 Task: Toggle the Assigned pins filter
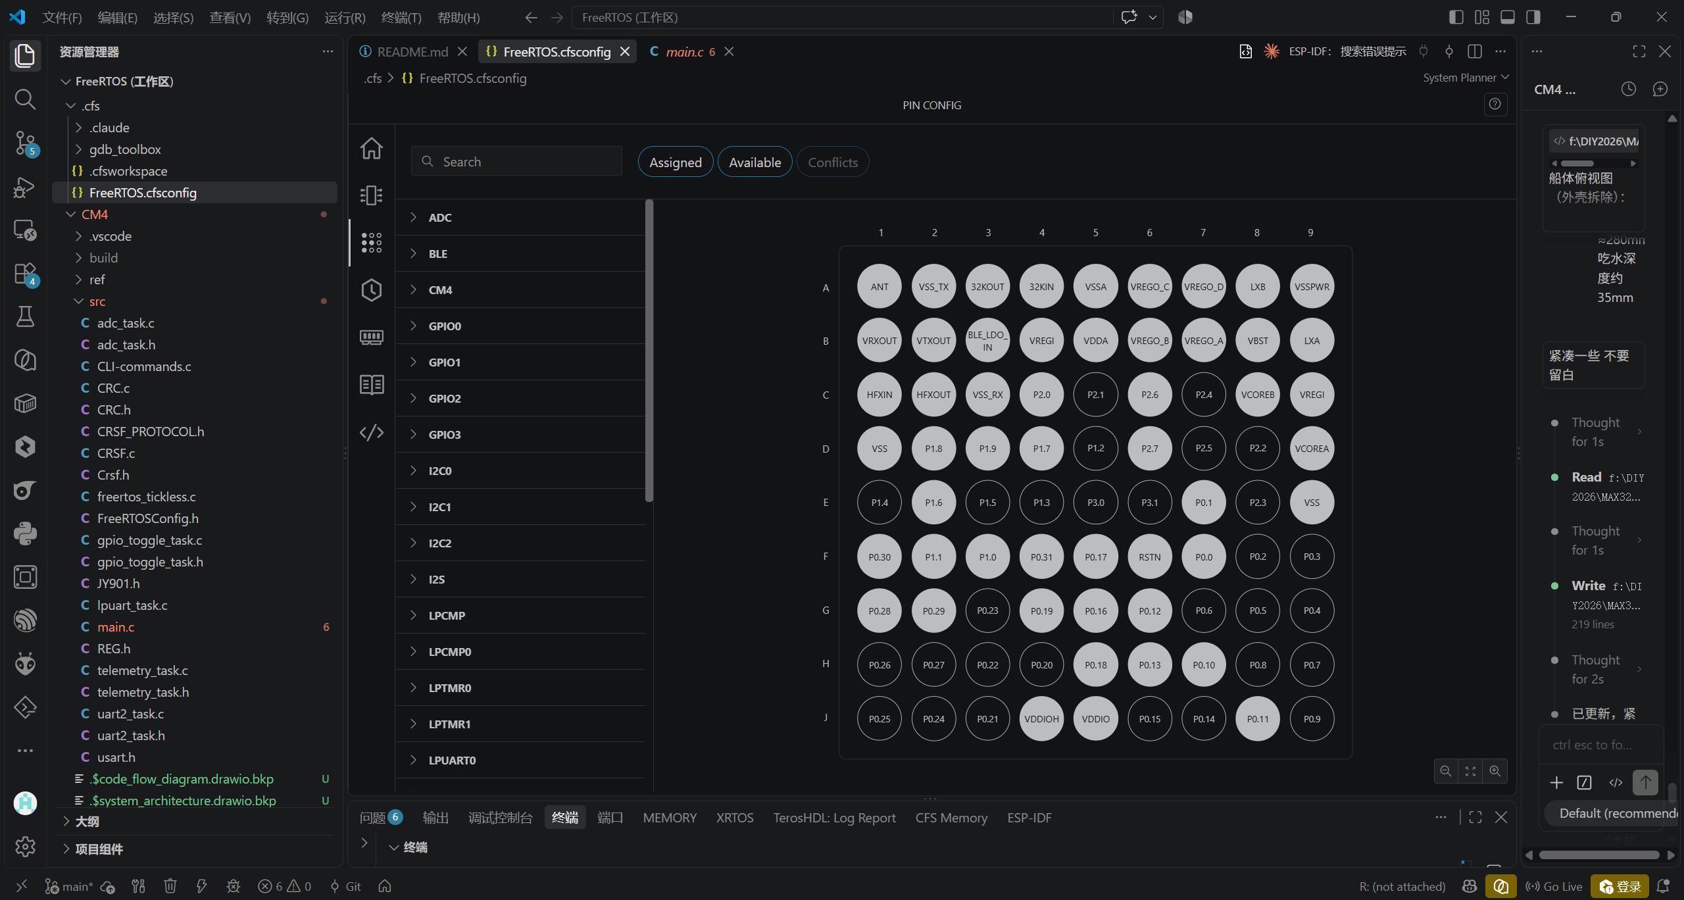point(676,162)
